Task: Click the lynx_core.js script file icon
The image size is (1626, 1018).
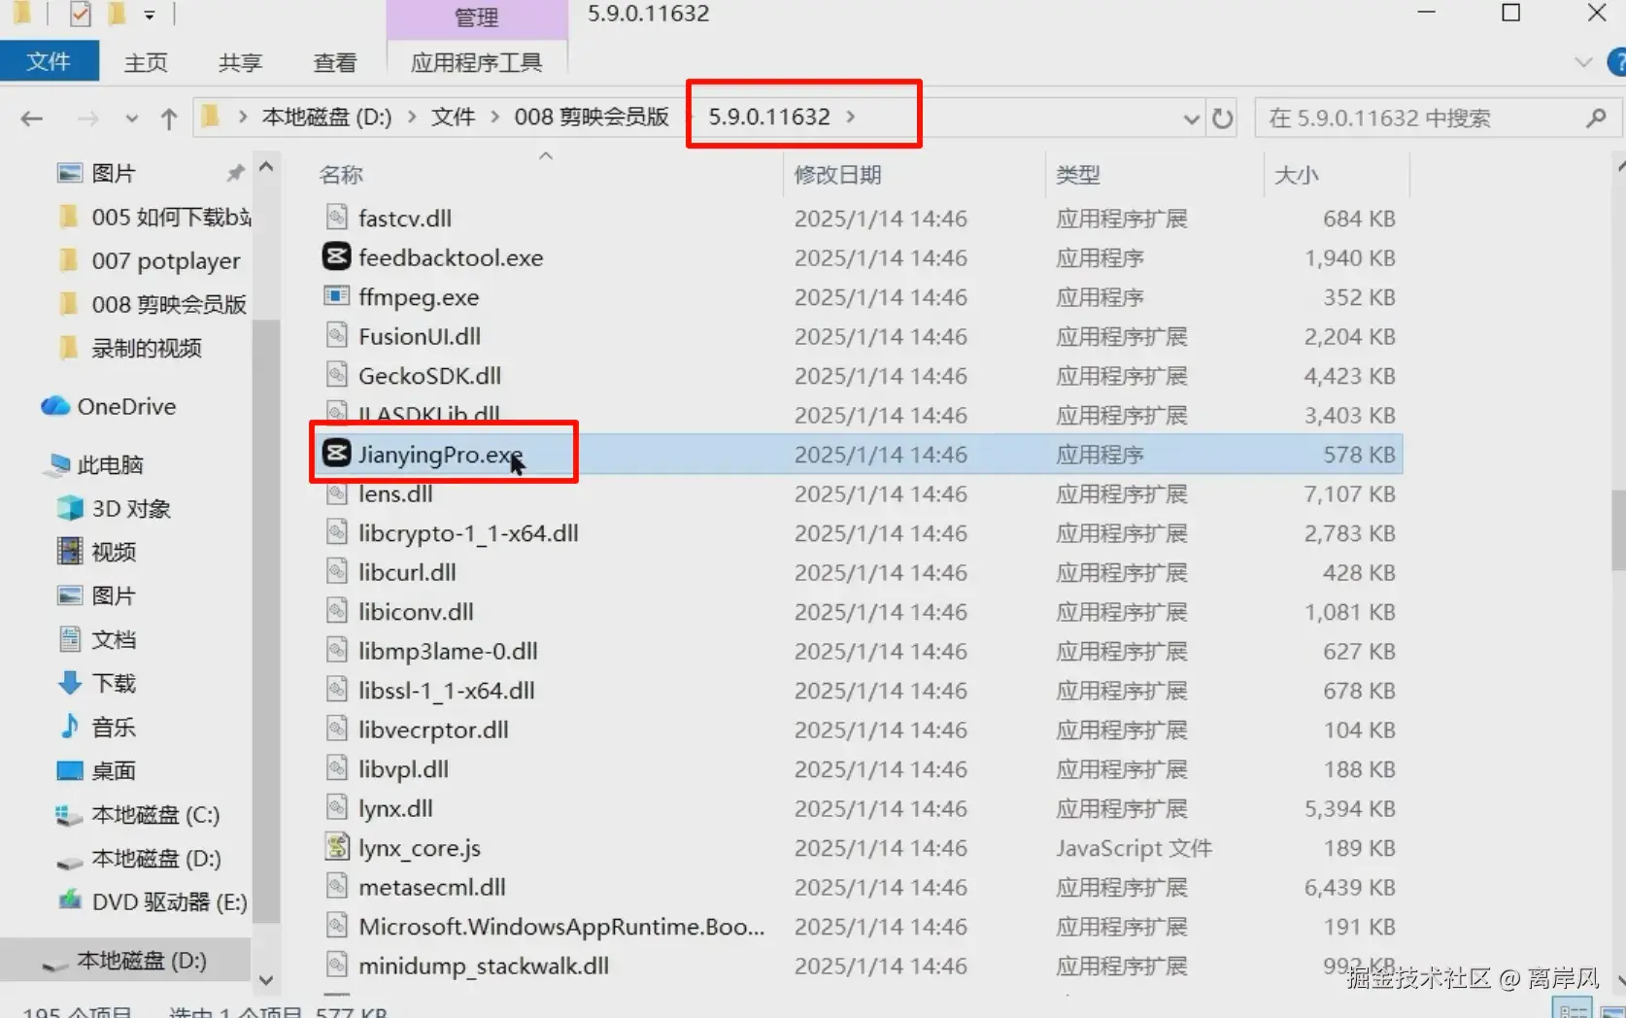Action: click(336, 847)
